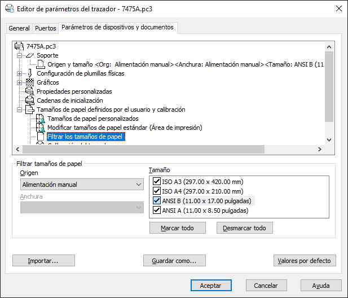
Task: Close the plotter editor dialog window
Action: [x=338, y=8]
